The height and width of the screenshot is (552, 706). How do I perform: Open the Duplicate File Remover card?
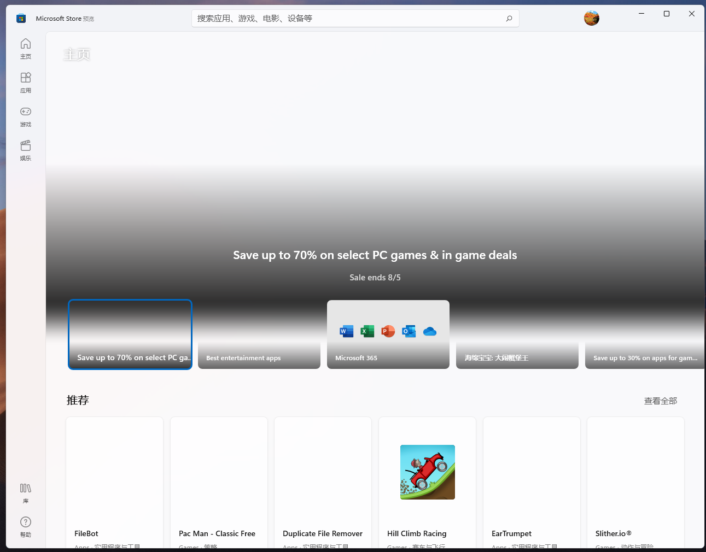coord(323,483)
